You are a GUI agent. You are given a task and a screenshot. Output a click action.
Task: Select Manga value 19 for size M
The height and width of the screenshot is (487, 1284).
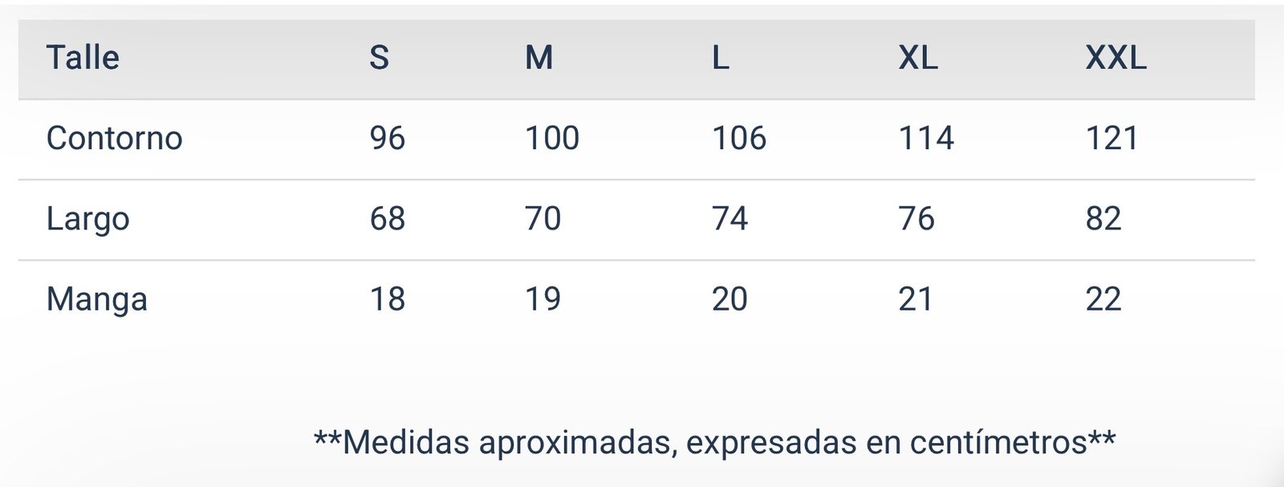click(x=542, y=299)
